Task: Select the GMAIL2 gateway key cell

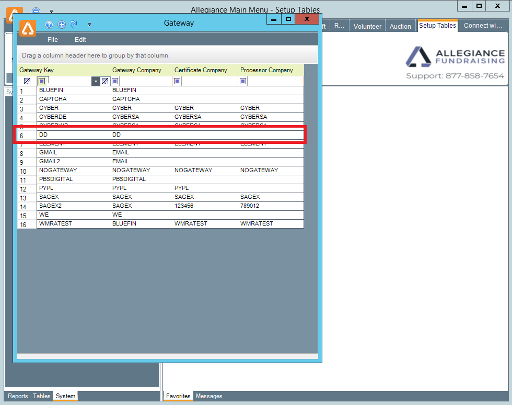Action: click(x=74, y=161)
